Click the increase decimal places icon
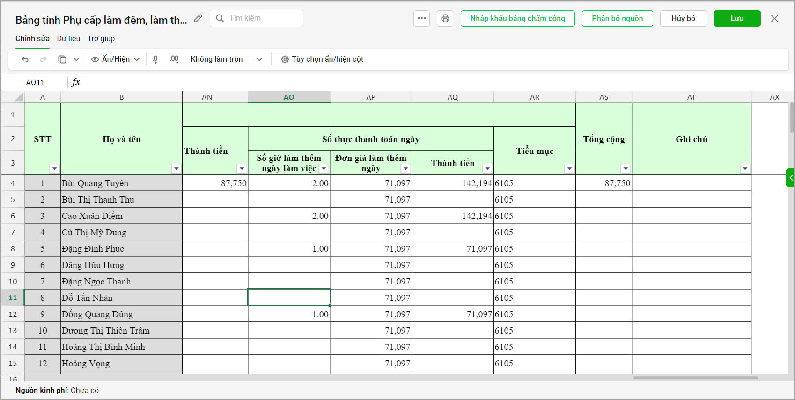This screenshot has height=400, width=795. (174, 59)
